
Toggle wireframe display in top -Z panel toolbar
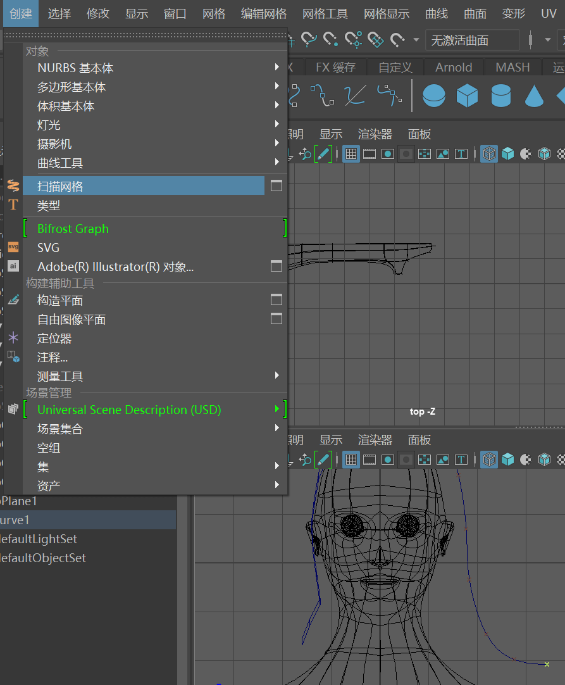pos(489,154)
